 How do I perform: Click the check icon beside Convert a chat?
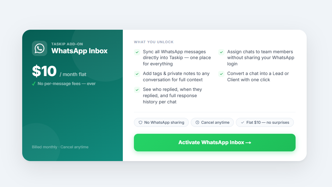221,74
